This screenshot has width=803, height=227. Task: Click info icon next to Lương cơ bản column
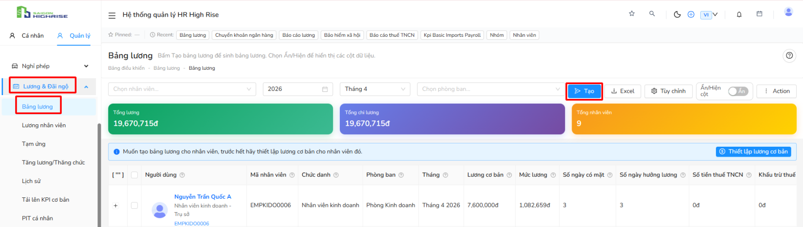pos(509,175)
